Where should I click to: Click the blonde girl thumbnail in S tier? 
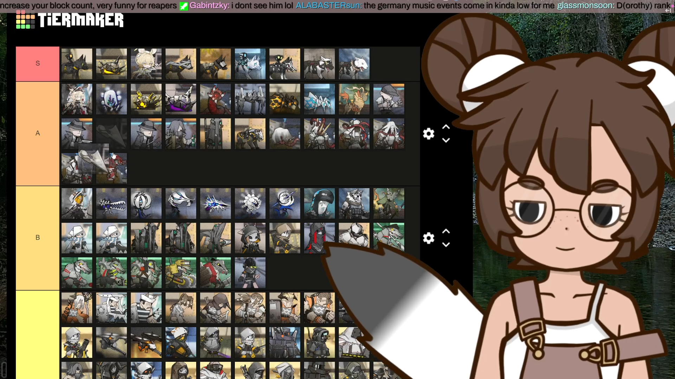[146, 64]
